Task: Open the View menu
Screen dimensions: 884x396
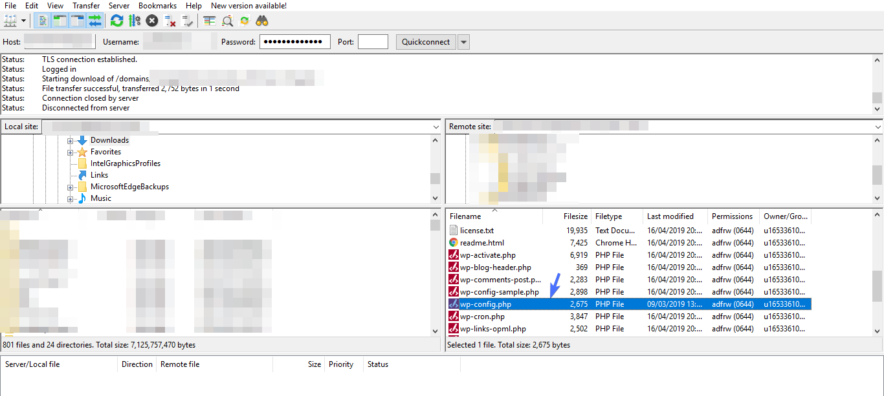Action: [55, 5]
